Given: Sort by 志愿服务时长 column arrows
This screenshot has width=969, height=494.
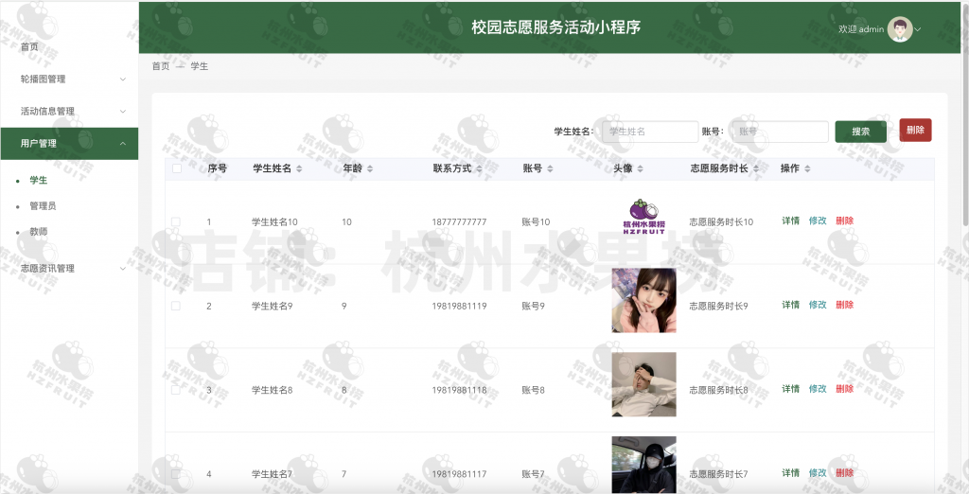Looking at the screenshot, I should (x=756, y=168).
